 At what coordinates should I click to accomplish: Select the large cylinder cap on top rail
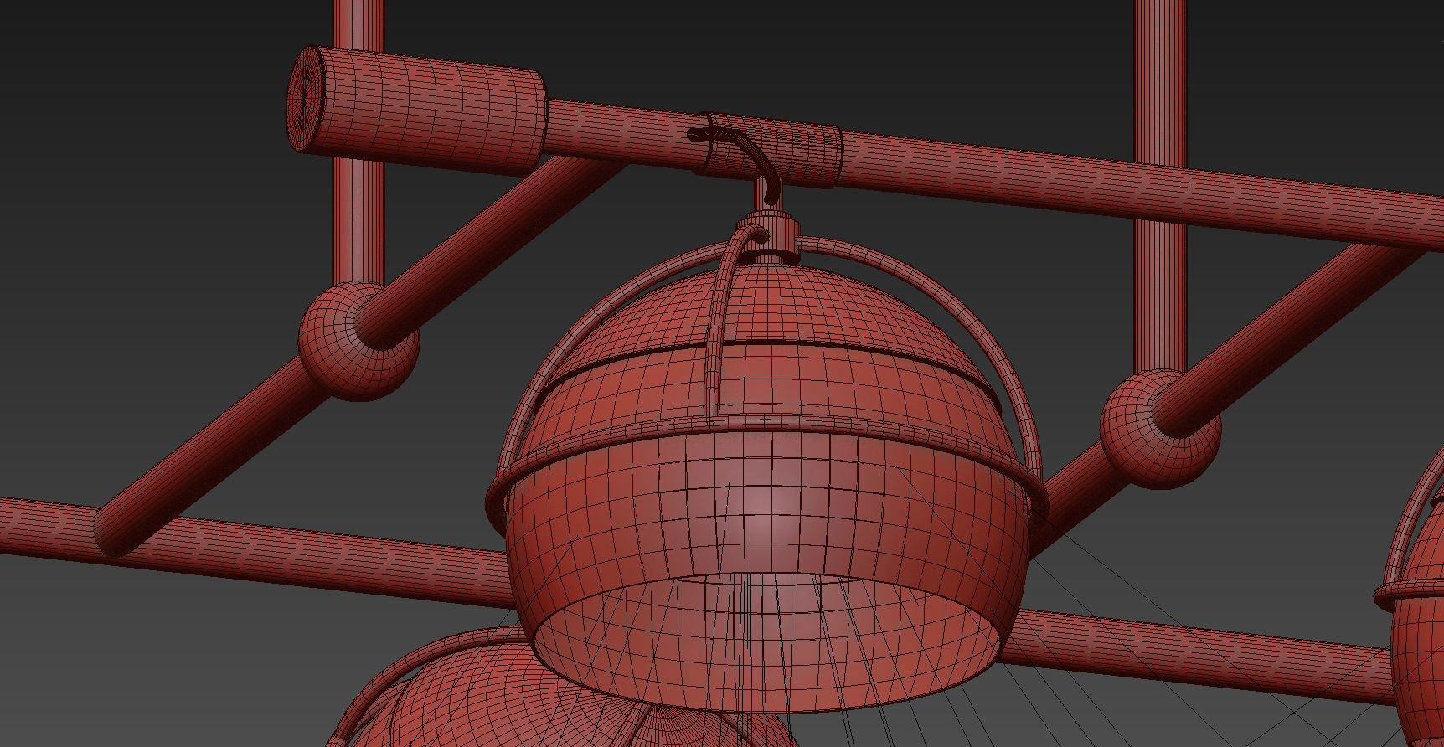pyautogui.click(x=416, y=111)
